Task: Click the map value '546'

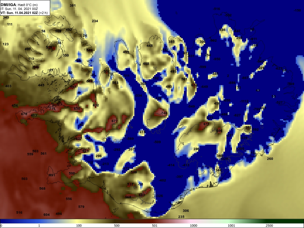Action: [36, 67]
